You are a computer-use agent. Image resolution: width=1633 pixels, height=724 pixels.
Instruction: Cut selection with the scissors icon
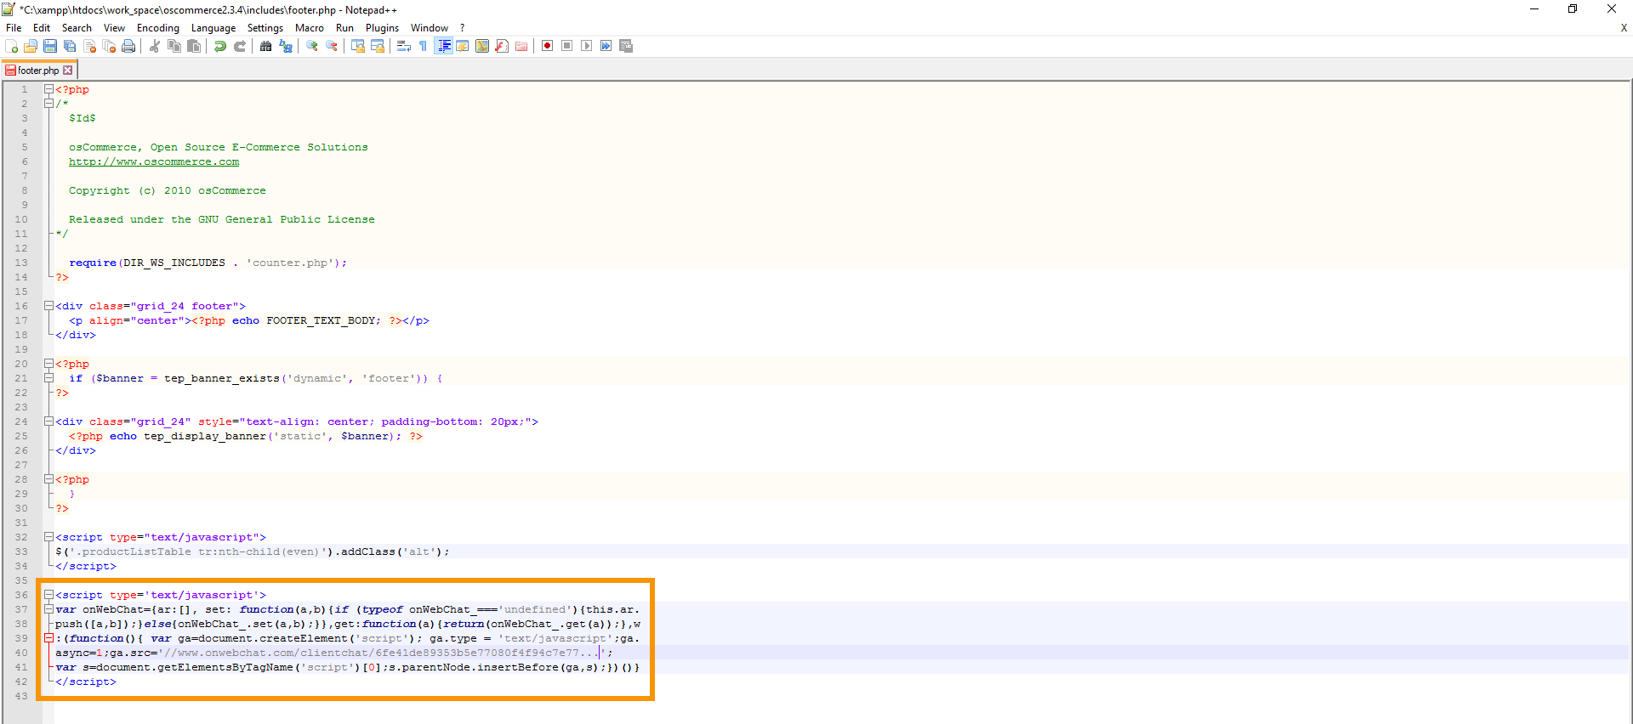(x=155, y=46)
